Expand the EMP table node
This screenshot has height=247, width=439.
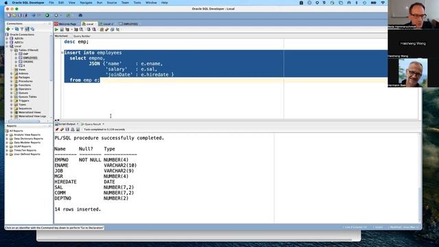(x=16, y=54)
